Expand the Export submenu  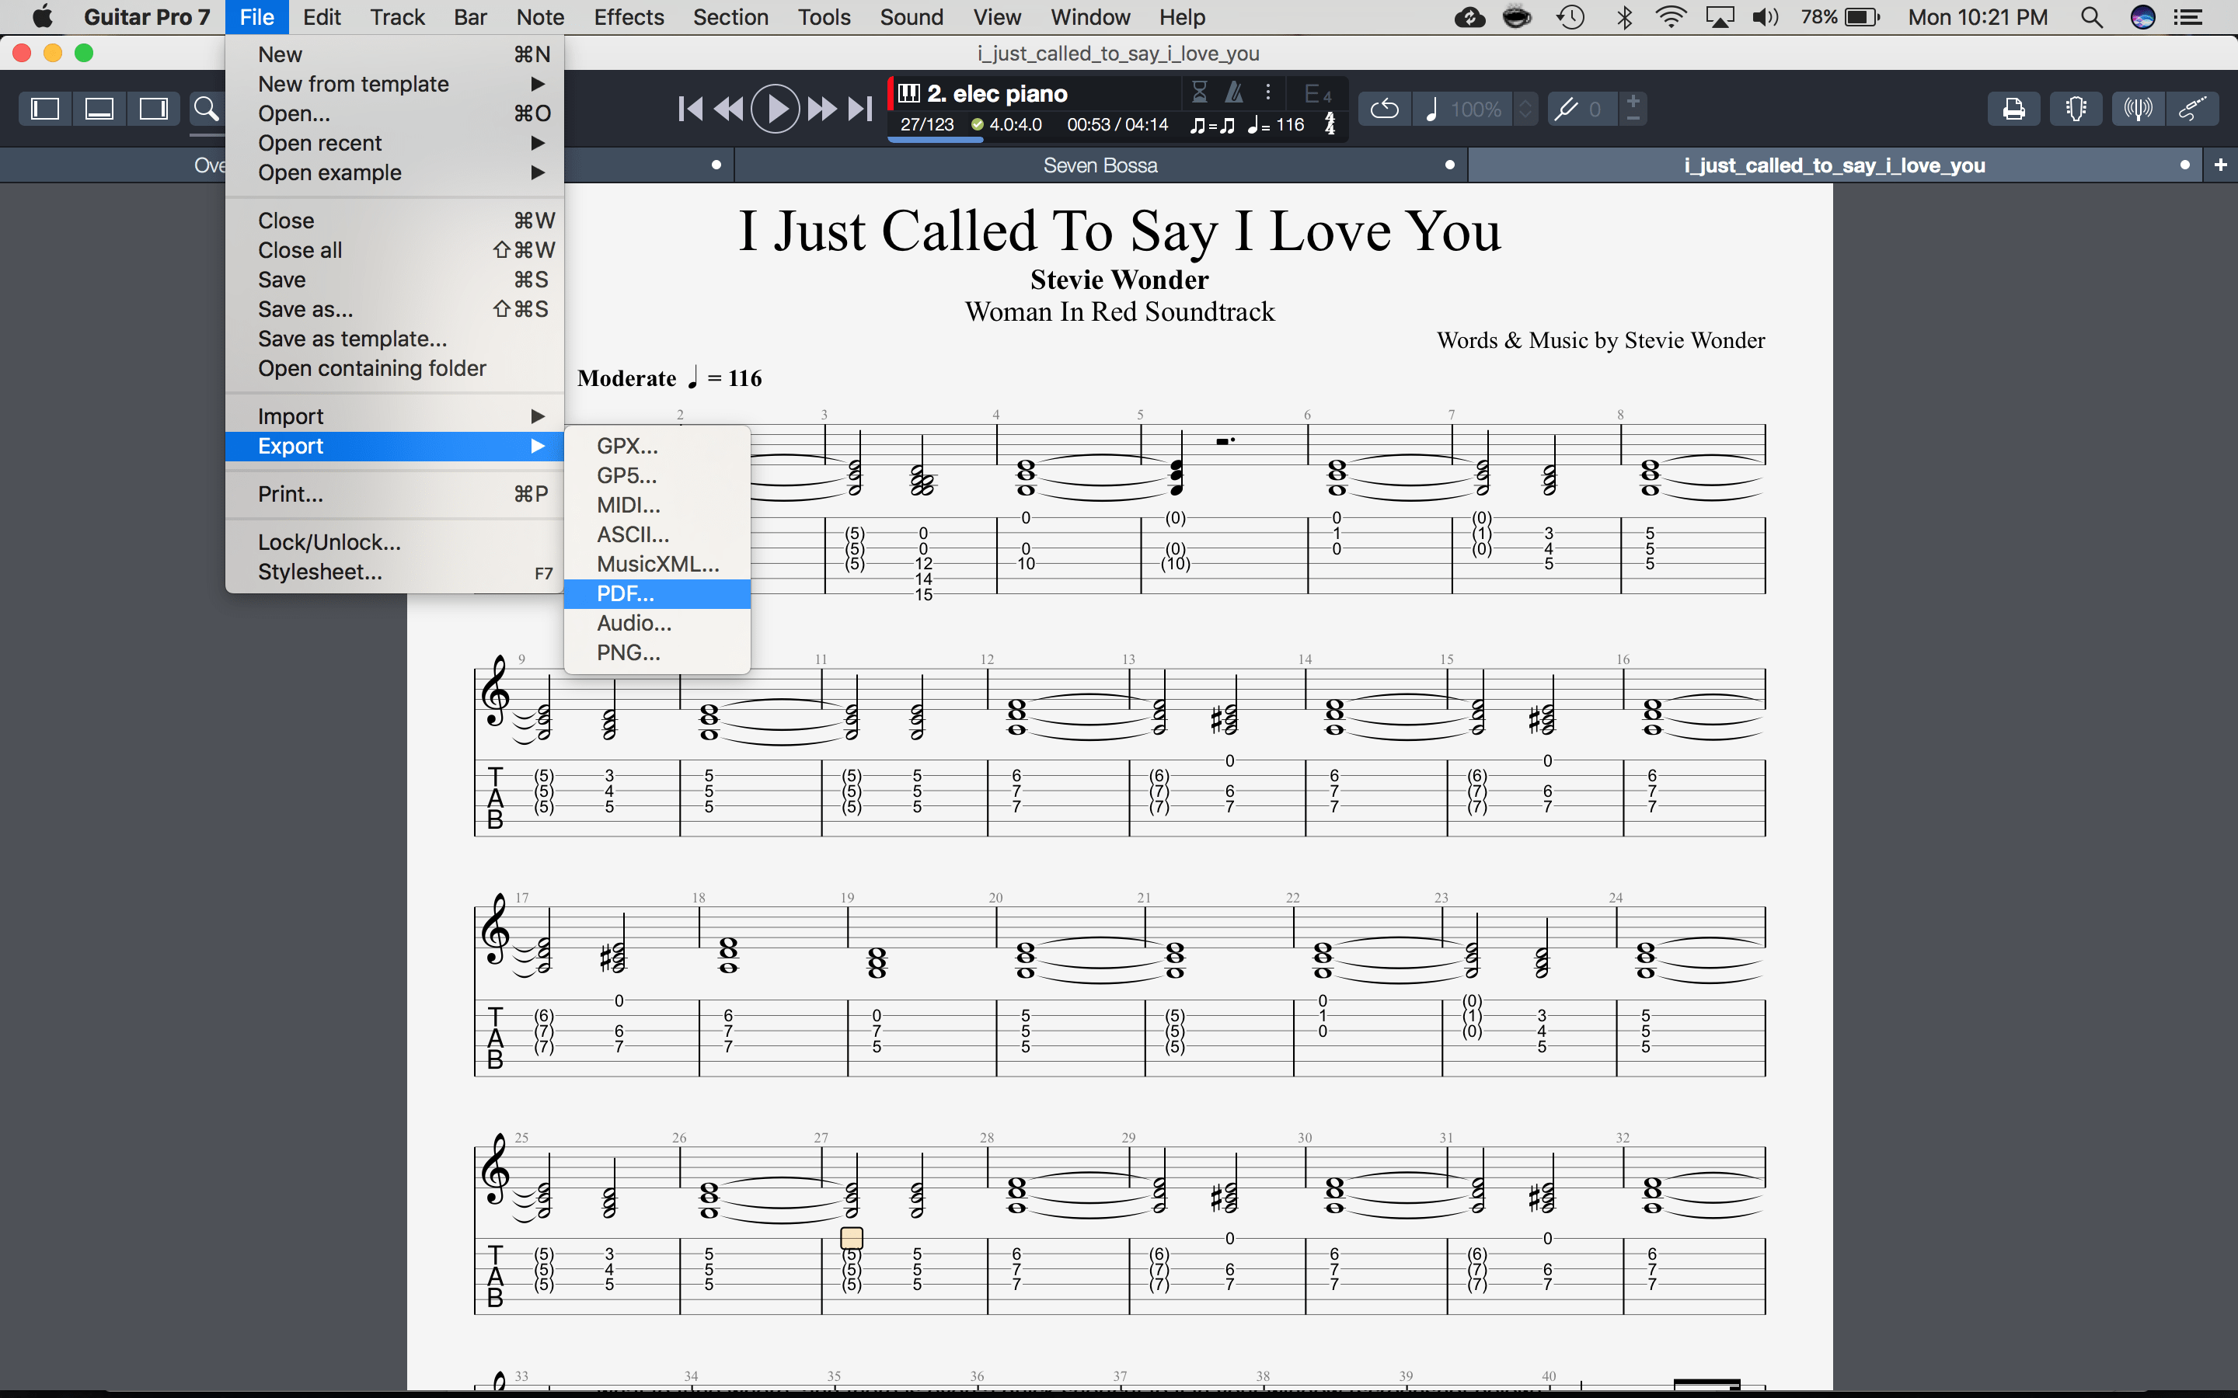(x=395, y=446)
